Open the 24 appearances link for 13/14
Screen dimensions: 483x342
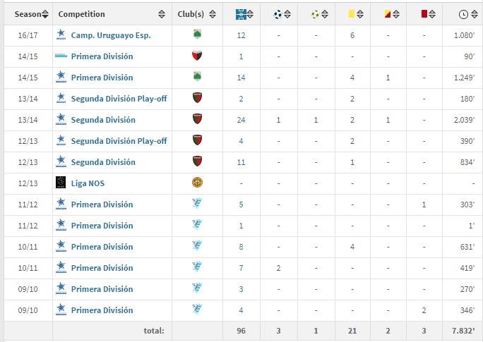(x=241, y=120)
